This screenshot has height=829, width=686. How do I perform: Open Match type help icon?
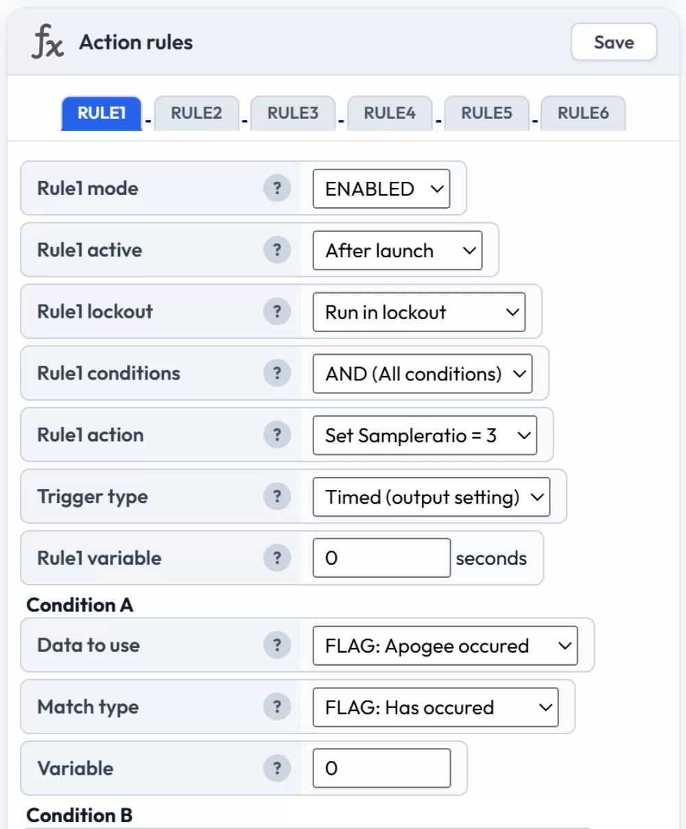(x=277, y=707)
